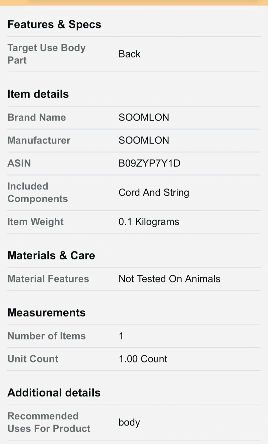Tap the Number of Items label
Image resolution: width=268 pixels, height=444 pixels.
pos(46,336)
